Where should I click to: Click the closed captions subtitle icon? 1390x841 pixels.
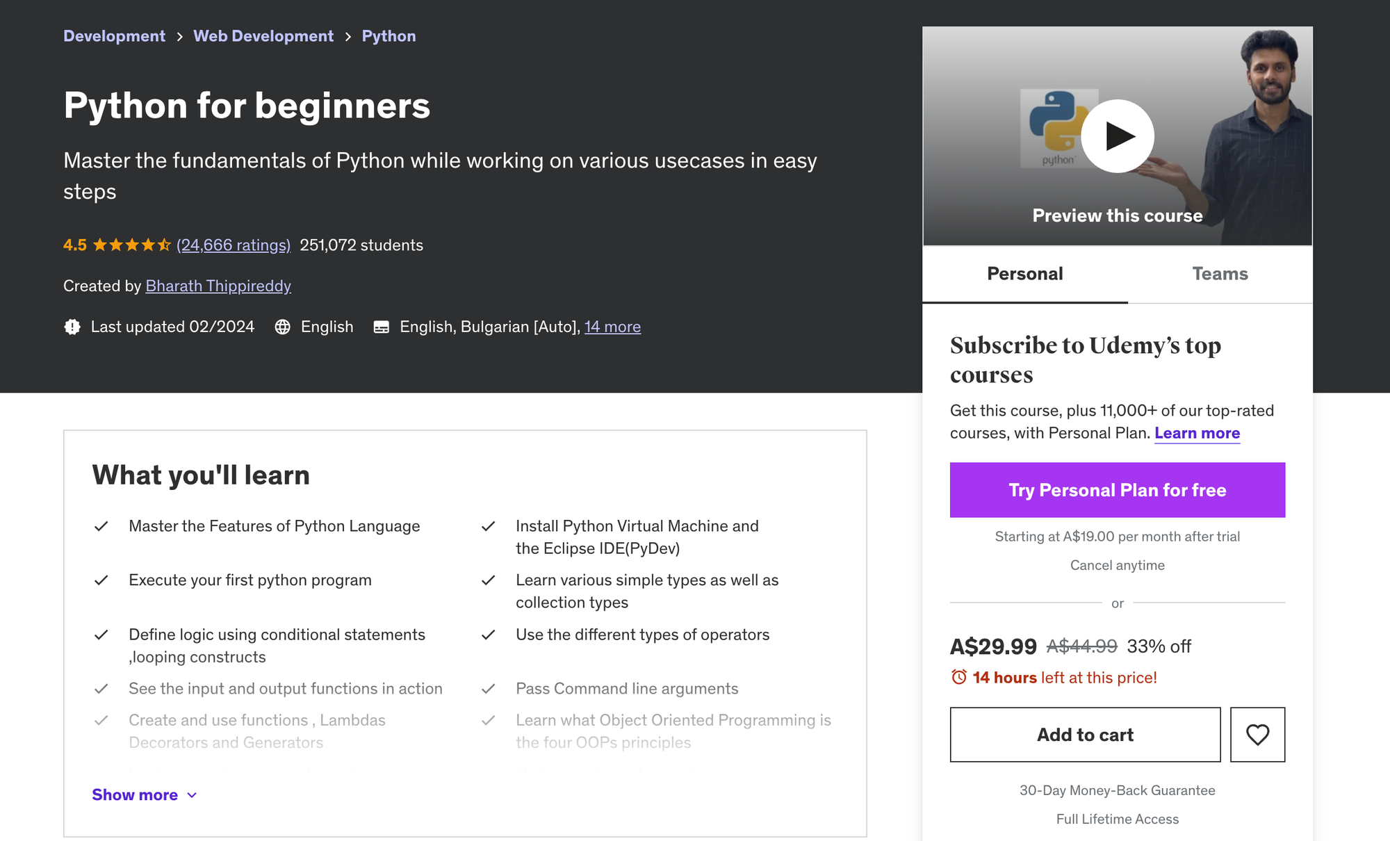pyautogui.click(x=382, y=327)
